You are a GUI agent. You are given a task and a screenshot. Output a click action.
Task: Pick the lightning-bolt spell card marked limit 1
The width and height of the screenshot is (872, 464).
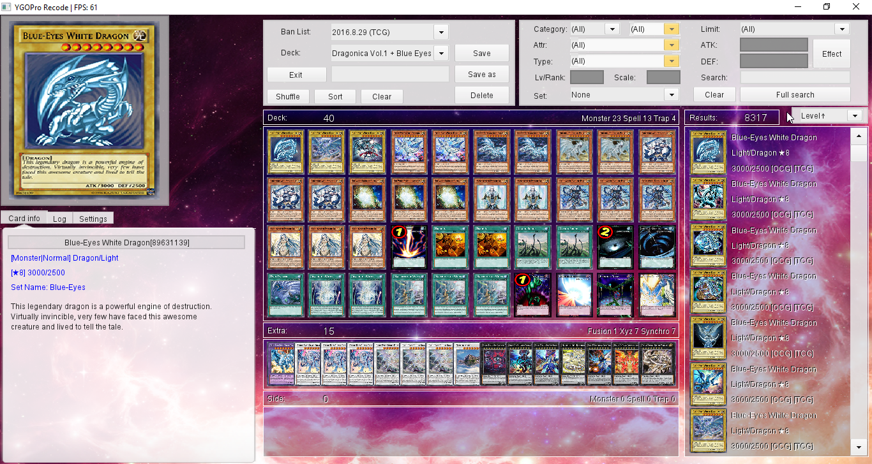click(x=410, y=247)
